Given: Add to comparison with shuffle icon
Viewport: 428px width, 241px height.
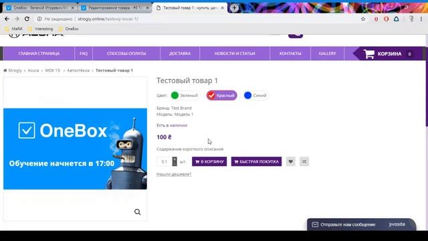Looking at the screenshot, I should 304,161.
